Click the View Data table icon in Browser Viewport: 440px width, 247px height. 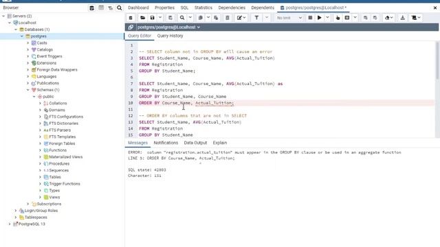pyautogui.click(x=101, y=8)
